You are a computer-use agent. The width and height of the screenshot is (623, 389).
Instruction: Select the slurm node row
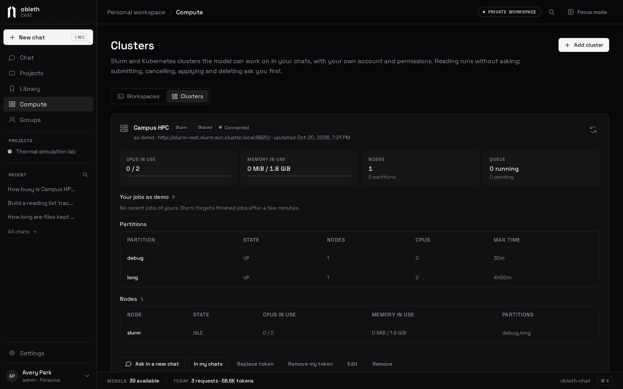coord(360,333)
